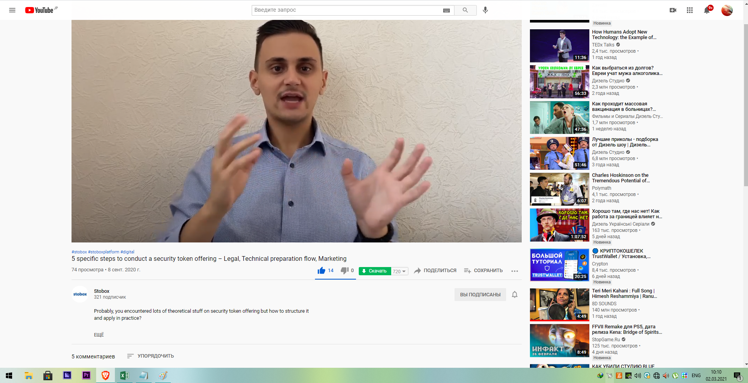The height and width of the screenshot is (383, 748).
Task: Open the thumbnail with 51:46 duration
Action: point(560,153)
